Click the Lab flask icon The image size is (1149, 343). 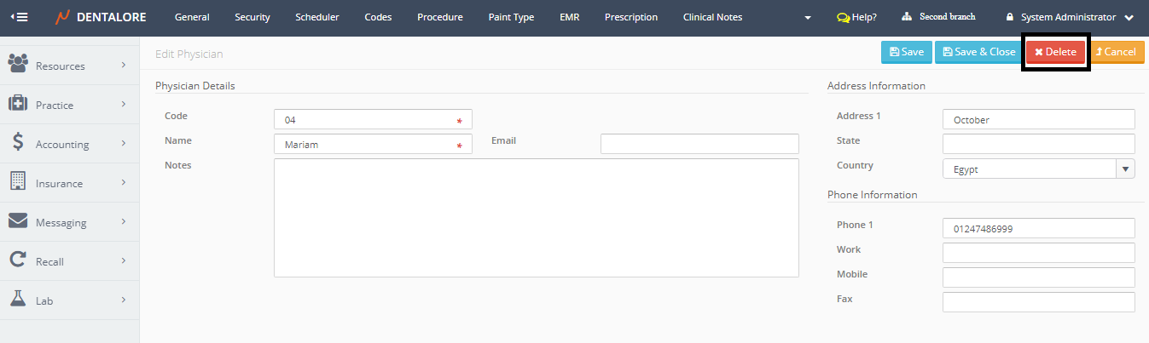tap(18, 300)
